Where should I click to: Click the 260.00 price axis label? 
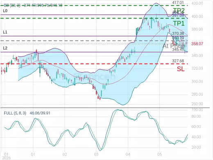[x=197, y=104]
